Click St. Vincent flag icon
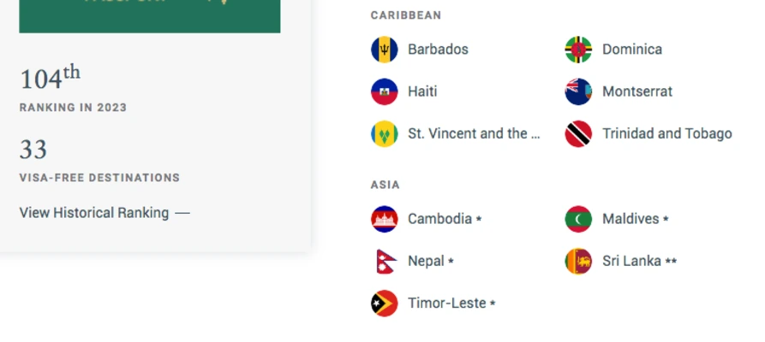 tap(385, 133)
